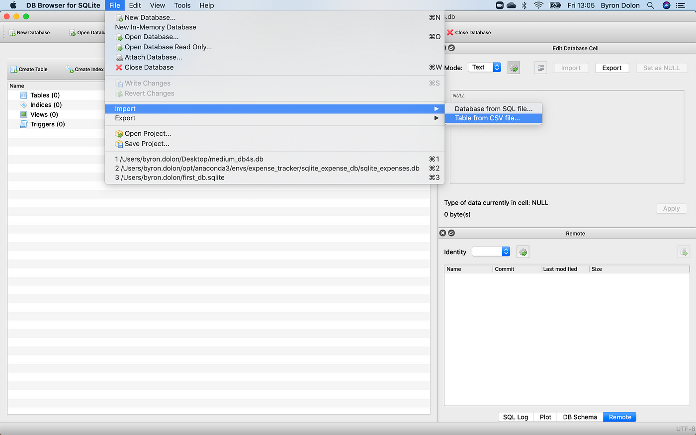696x435 pixels.
Task: Click the Open Database toolbar icon
Action: 73,33
